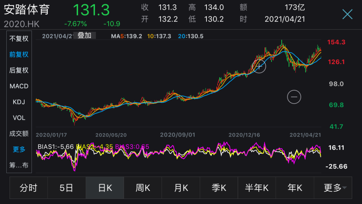Image resolution: width=362 pixels, height=204 pixels.
Task: Switch to 月K monthly candlestick tab
Action: tap(181, 188)
